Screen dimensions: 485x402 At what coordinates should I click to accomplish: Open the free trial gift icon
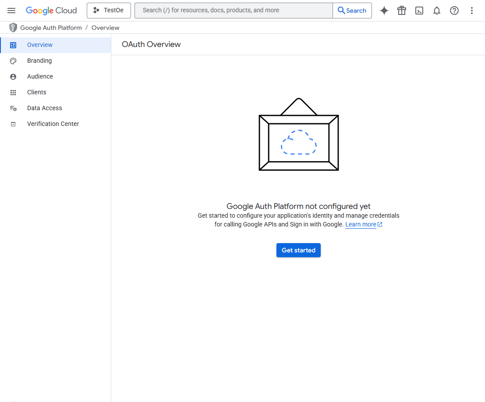[x=402, y=11]
